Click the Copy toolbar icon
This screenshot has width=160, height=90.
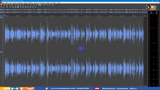(18, 5)
